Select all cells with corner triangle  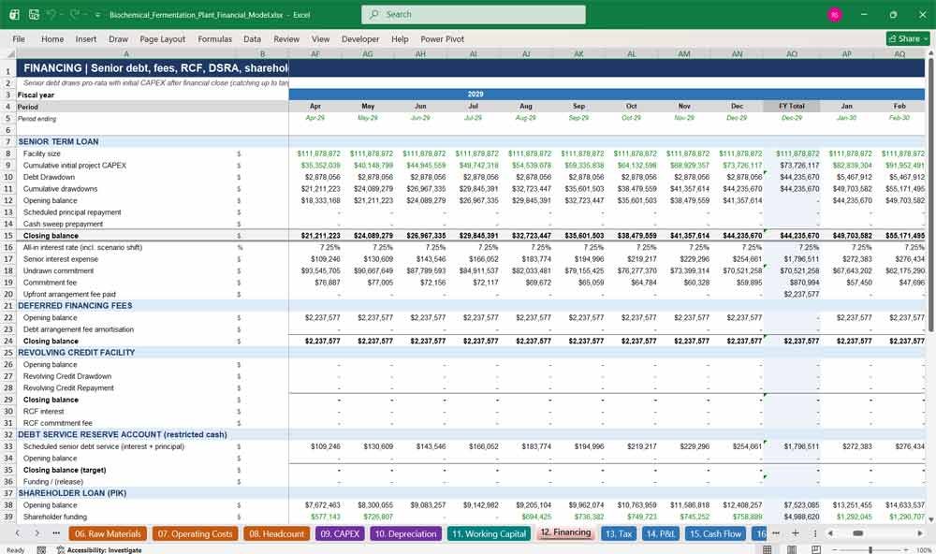pos(9,53)
